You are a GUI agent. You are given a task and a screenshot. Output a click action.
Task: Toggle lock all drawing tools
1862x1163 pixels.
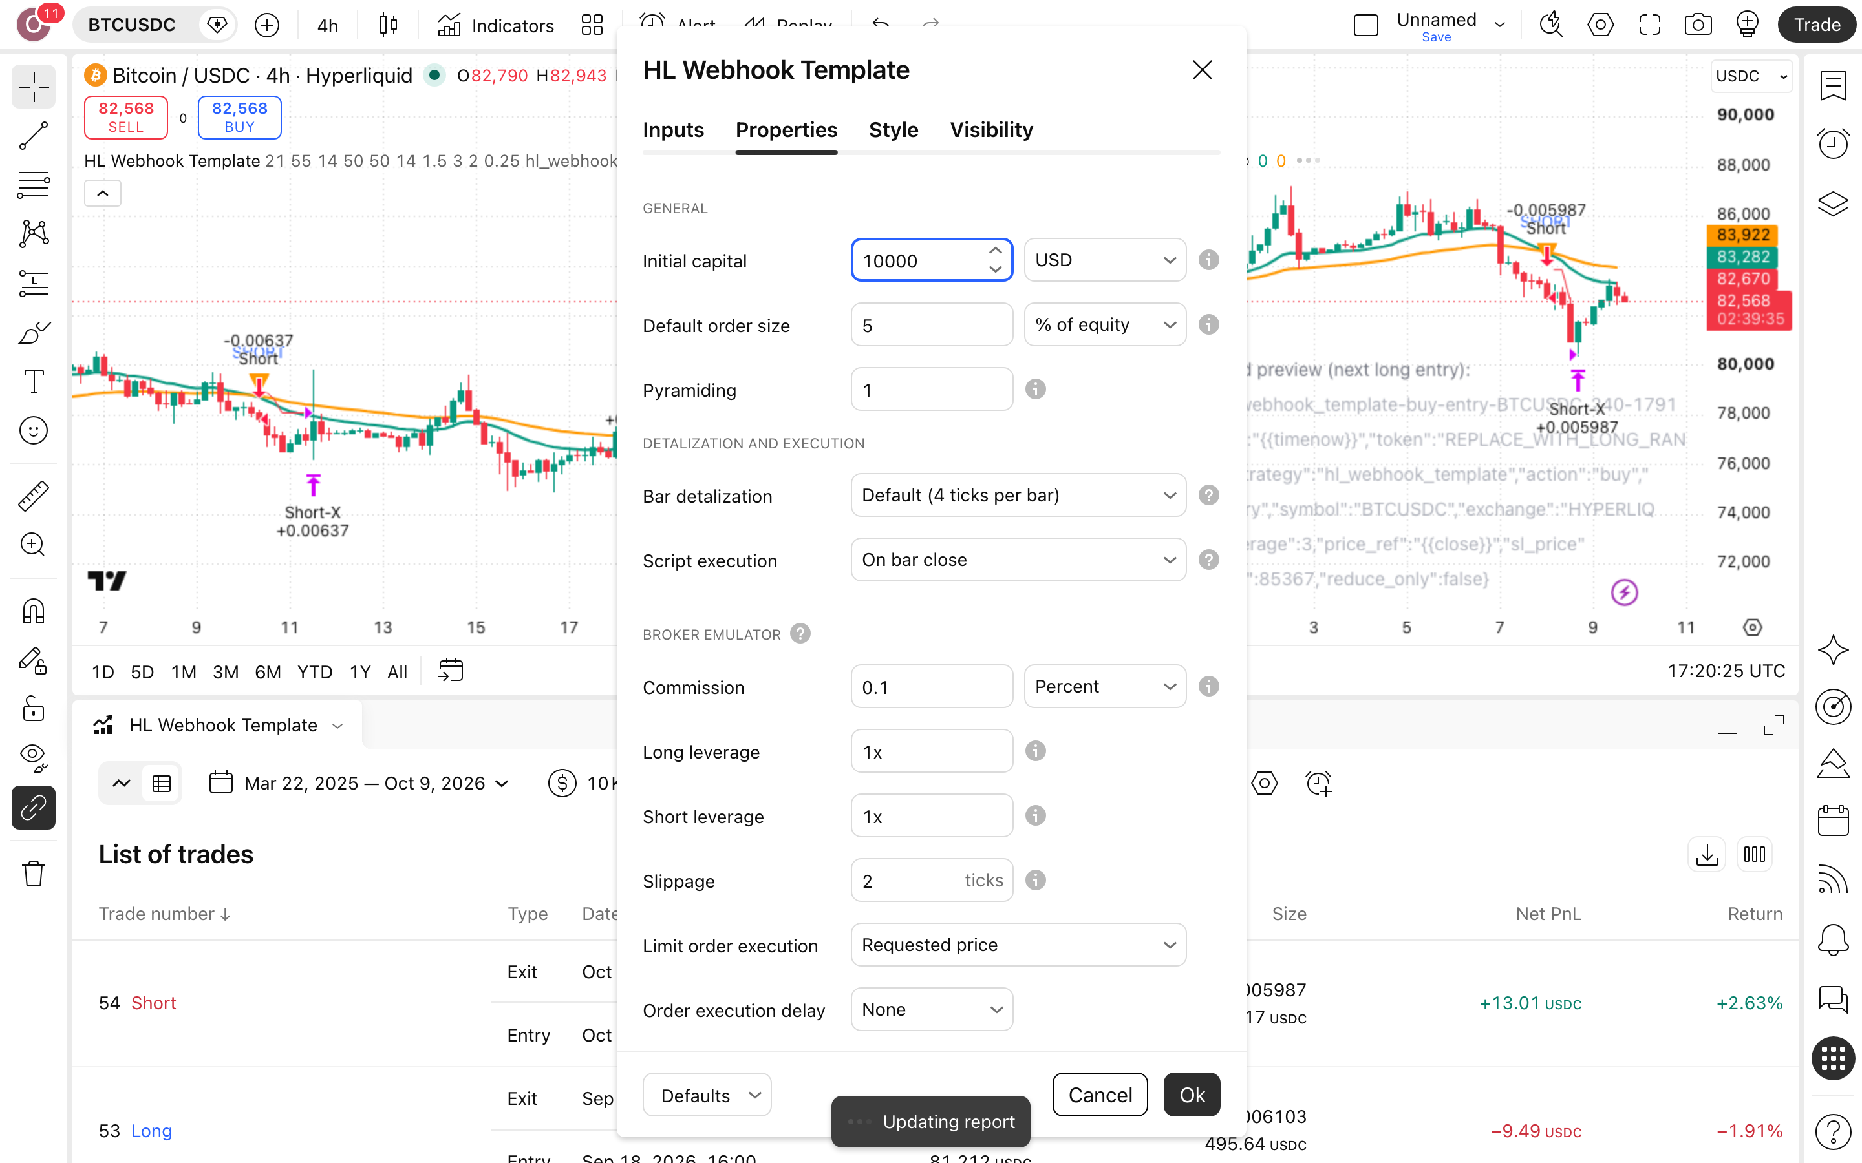pyautogui.click(x=33, y=708)
